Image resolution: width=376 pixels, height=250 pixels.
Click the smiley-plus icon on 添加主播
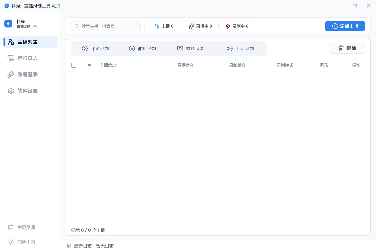(335, 26)
